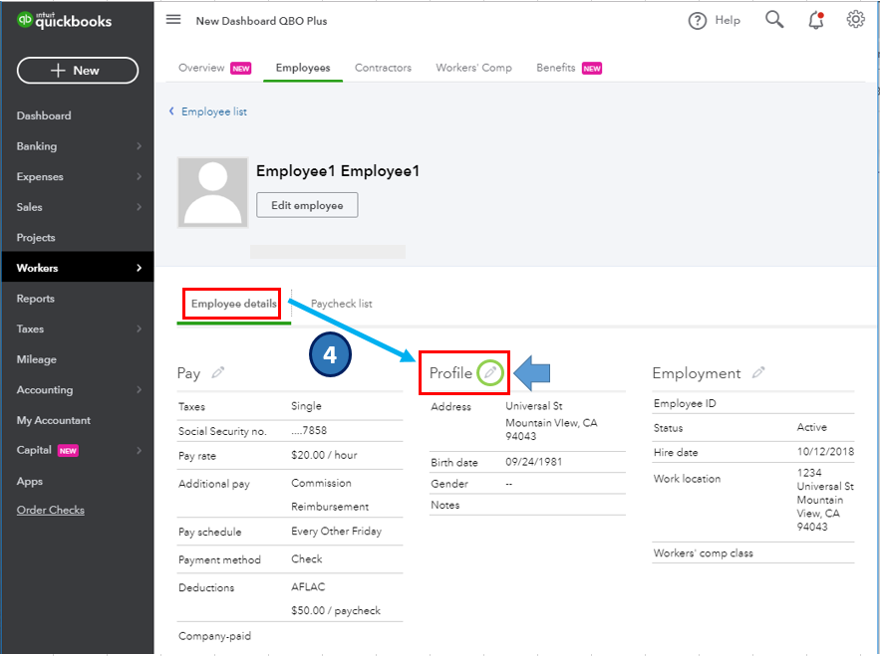Select the Employee details tab

[233, 304]
